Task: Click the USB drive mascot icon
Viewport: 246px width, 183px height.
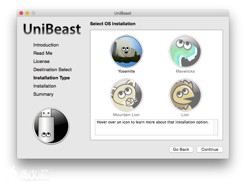Action: [51, 126]
